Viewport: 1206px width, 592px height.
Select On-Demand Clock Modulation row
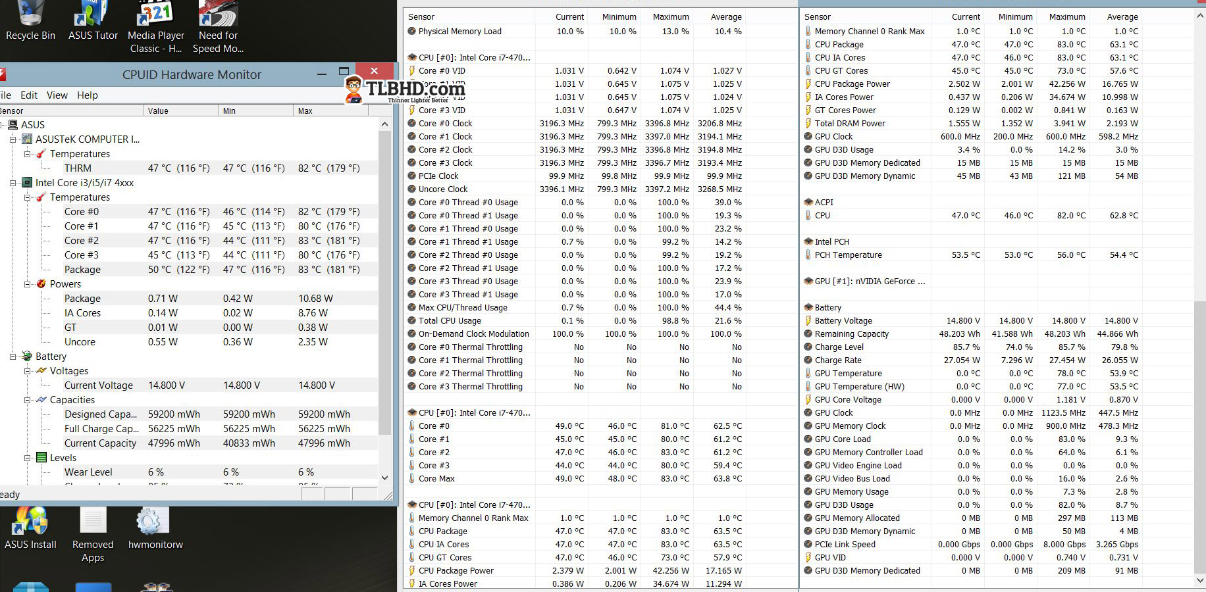[x=575, y=333]
